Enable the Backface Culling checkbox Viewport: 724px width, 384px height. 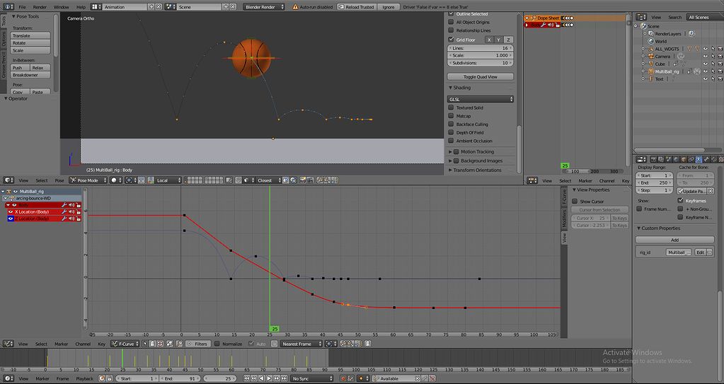[451, 124]
